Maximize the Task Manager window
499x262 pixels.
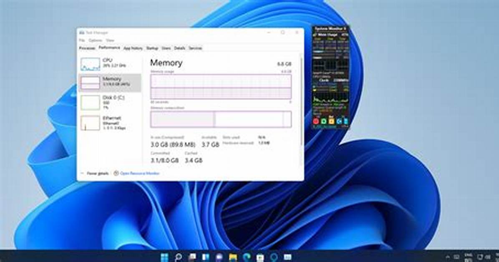click(282, 33)
